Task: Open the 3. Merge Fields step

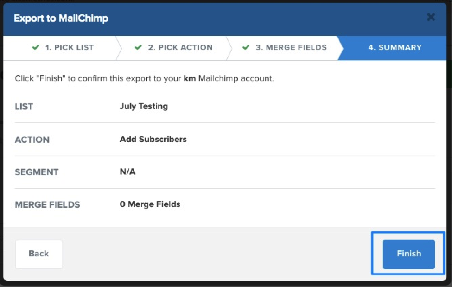Action: tap(291, 47)
